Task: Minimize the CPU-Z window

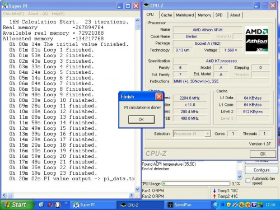Action: 256,6
